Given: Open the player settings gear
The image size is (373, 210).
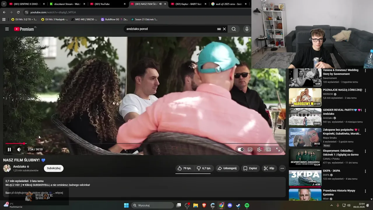Looking at the screenshot, I should pos(259,149).
